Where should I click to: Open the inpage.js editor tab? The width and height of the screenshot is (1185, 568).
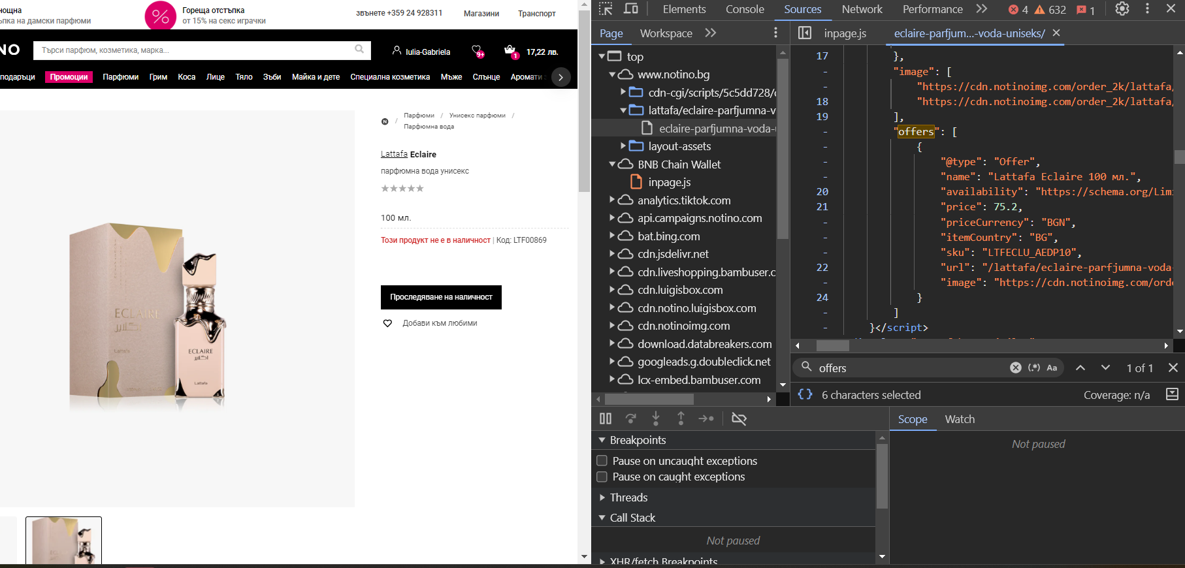pos(845,33)
